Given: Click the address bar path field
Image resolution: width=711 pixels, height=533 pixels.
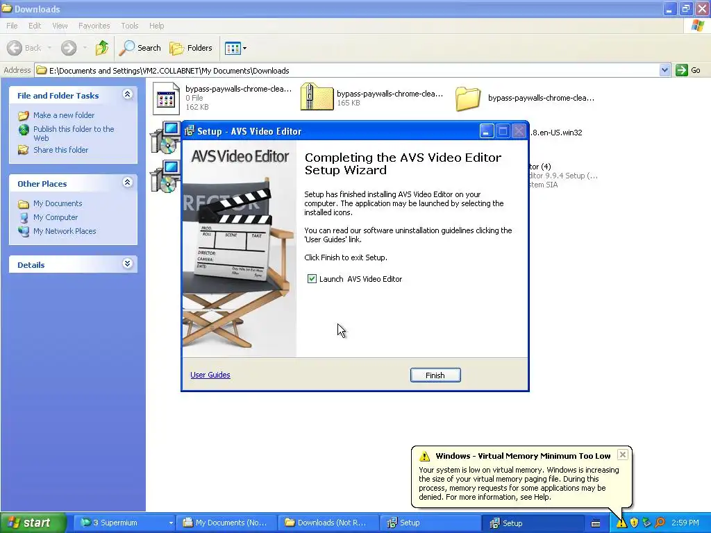Looking at the screenshot, I should pos(347,70).
